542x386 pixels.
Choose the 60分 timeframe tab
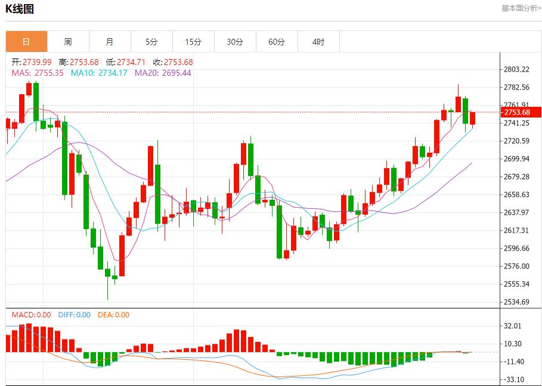(277, 42)
